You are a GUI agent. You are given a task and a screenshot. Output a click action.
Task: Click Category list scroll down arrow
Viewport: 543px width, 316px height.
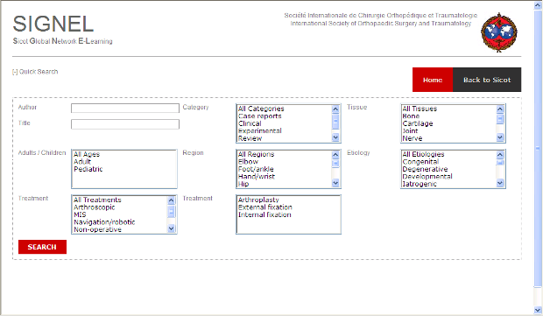tap(335, 137)
